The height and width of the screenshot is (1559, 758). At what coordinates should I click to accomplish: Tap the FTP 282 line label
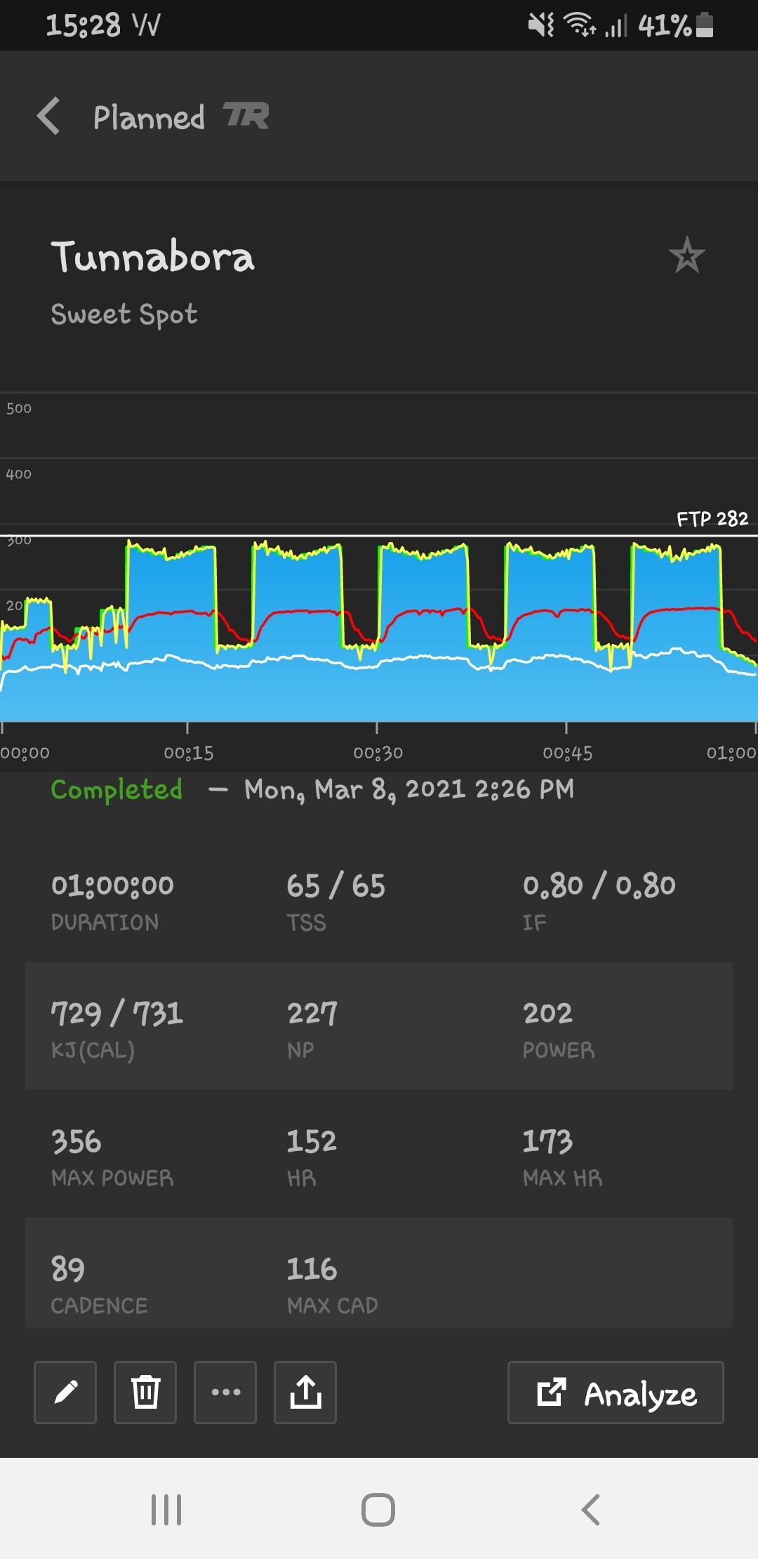712,519
